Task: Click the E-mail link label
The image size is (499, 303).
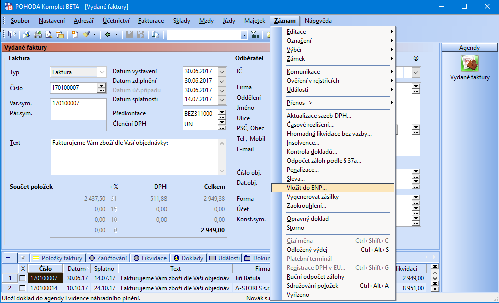Action: point(245,149)
